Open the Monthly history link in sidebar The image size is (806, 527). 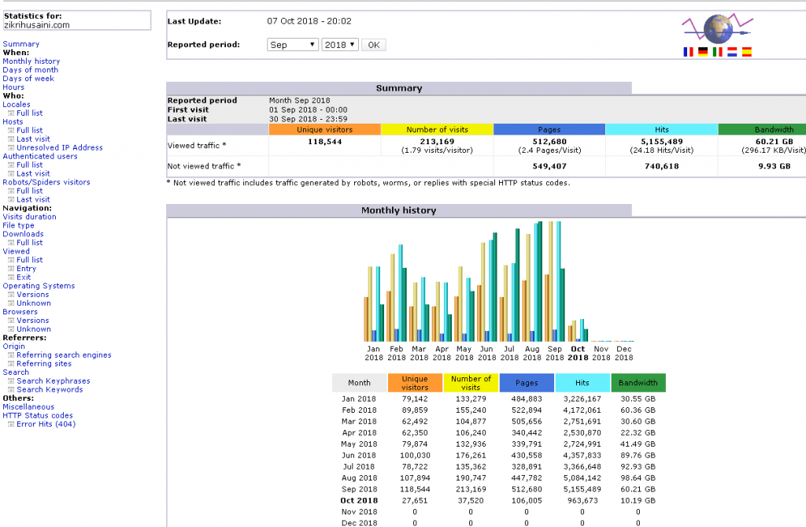(31, 61)
